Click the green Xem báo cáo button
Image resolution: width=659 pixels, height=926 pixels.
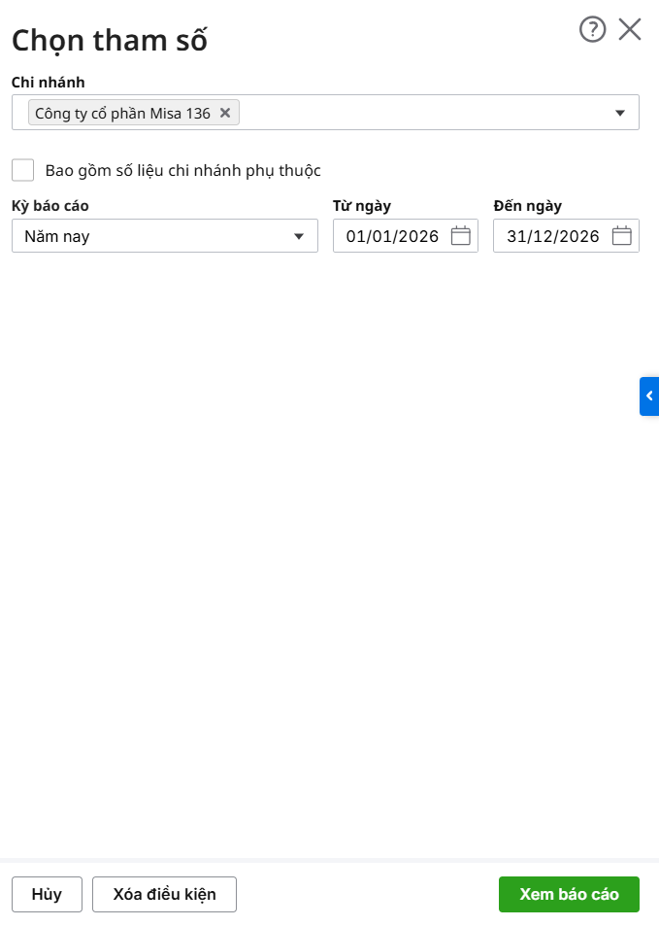pos(569,895)
